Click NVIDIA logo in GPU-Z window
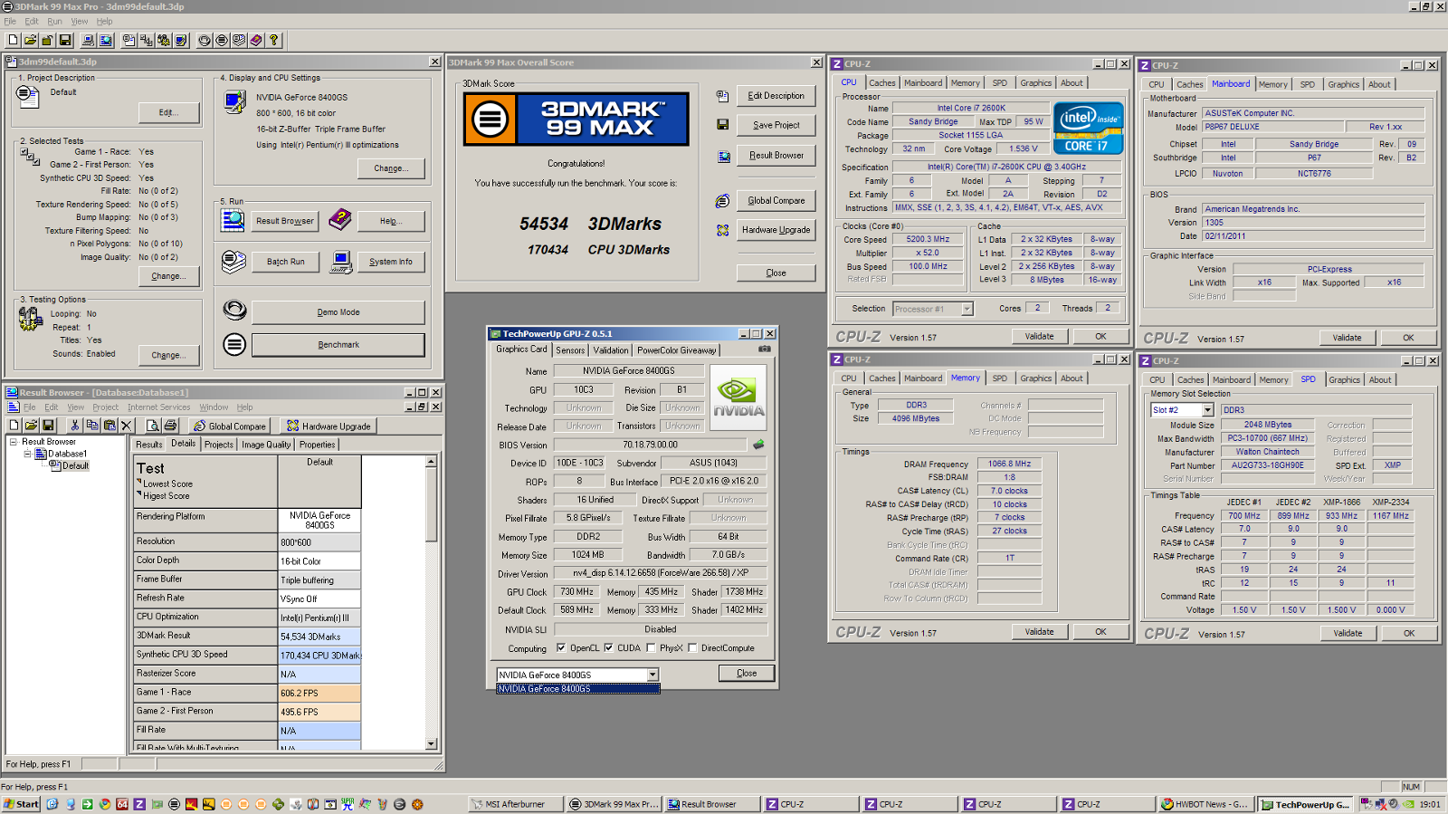1448x814 pixels. (x=738, y=397)
